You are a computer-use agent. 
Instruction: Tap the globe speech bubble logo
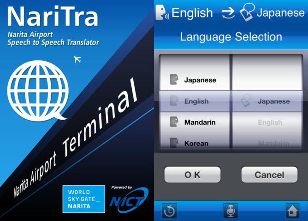tap(38, 91)
